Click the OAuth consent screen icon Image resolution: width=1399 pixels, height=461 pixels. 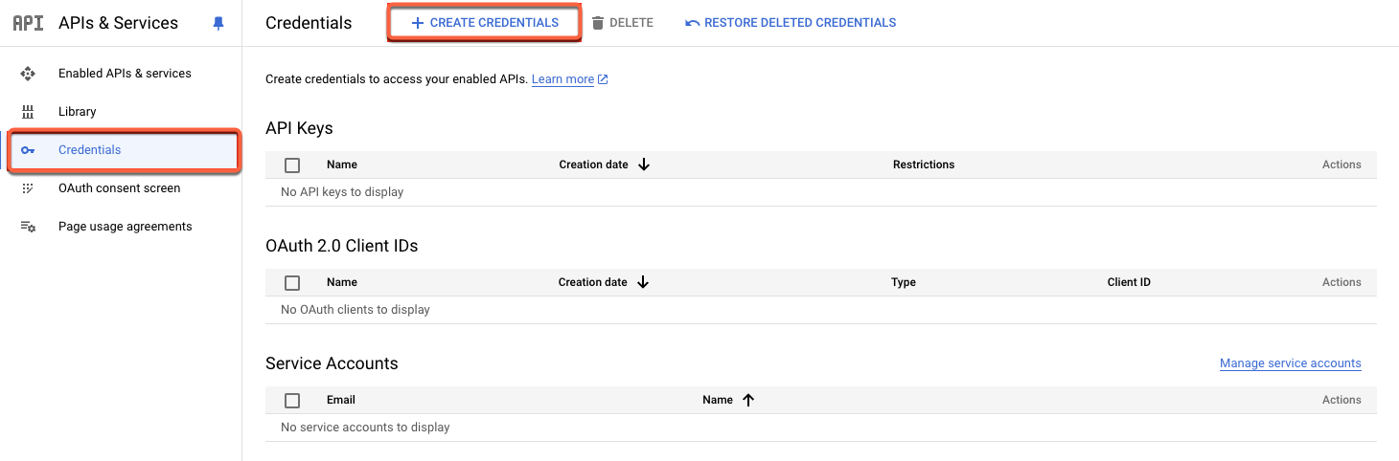point(28,188)
